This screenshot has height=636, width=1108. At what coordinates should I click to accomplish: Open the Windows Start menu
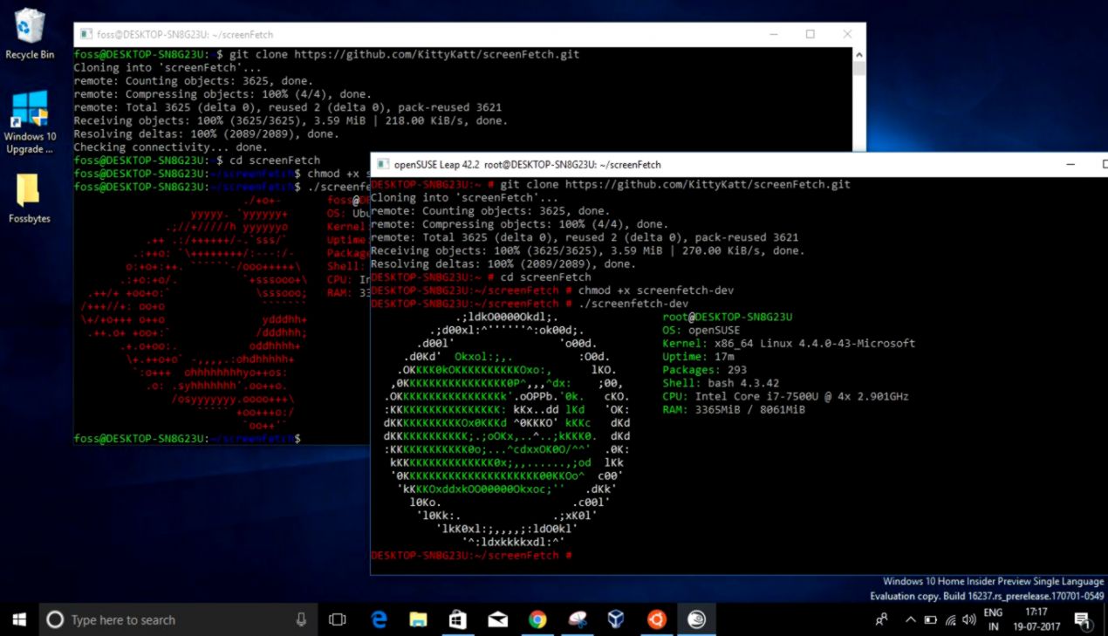19,619
